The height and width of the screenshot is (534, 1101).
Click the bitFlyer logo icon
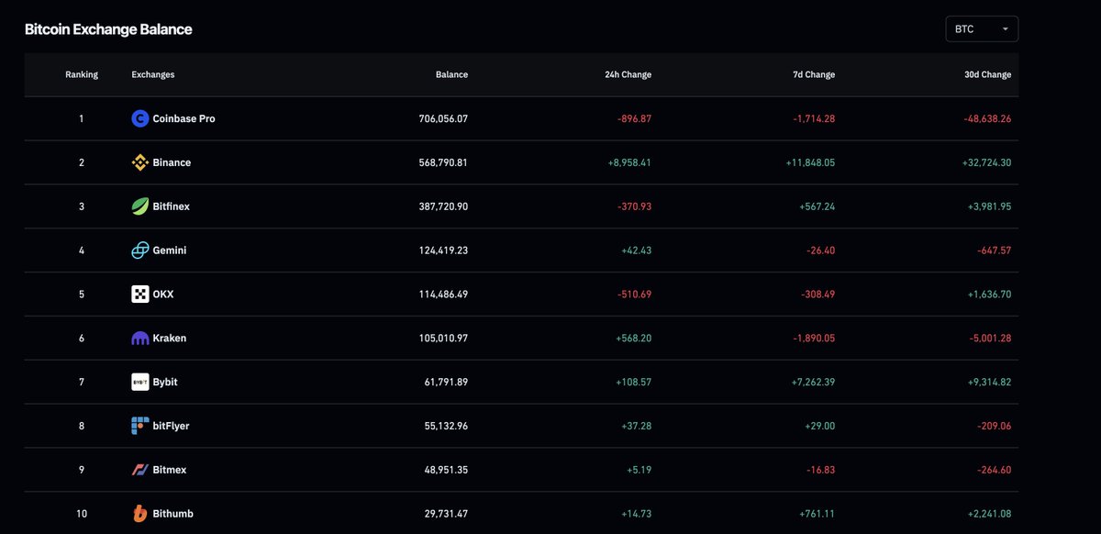click(139, 426)
